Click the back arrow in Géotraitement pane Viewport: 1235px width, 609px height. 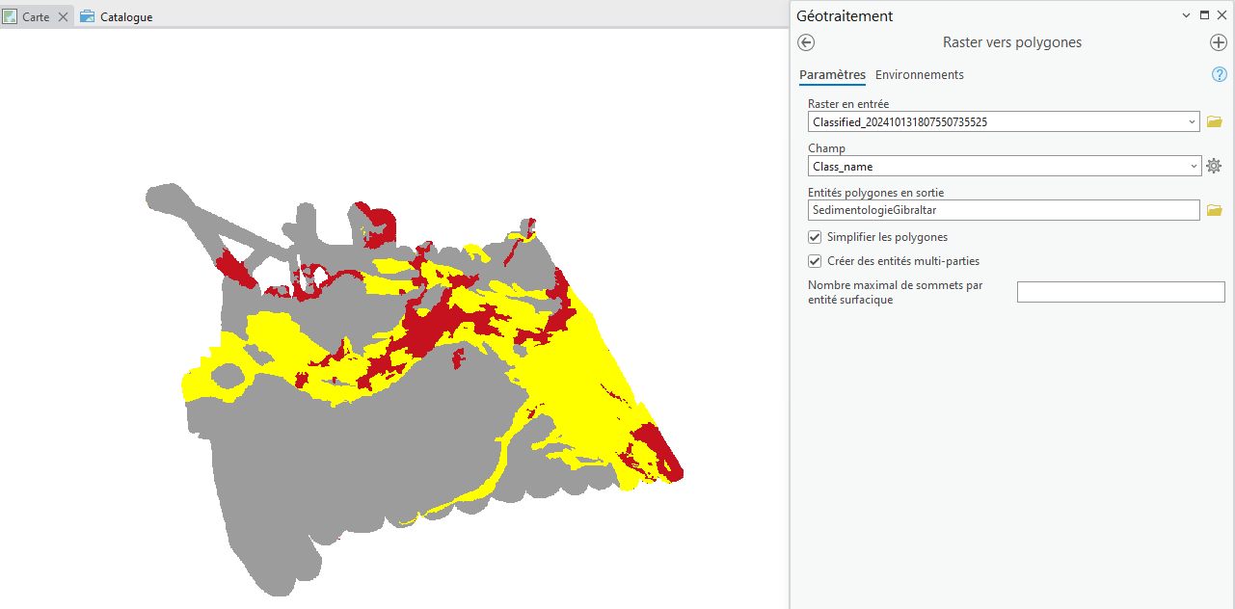807,42
